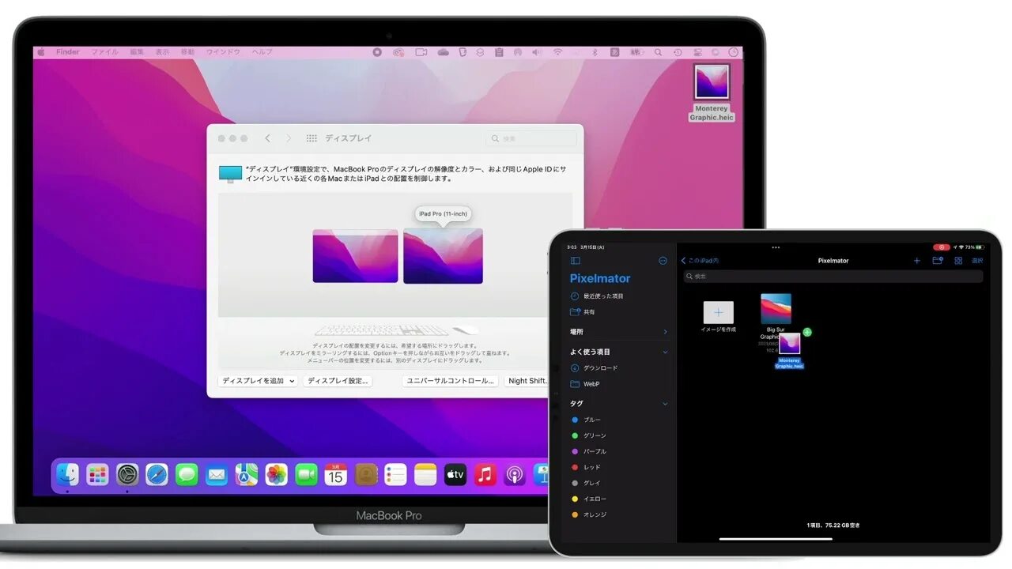This screenshot has width=1012, height=569.
Task: Open the iPad sidebar ellipsis menu
Action: coord(663,261)
